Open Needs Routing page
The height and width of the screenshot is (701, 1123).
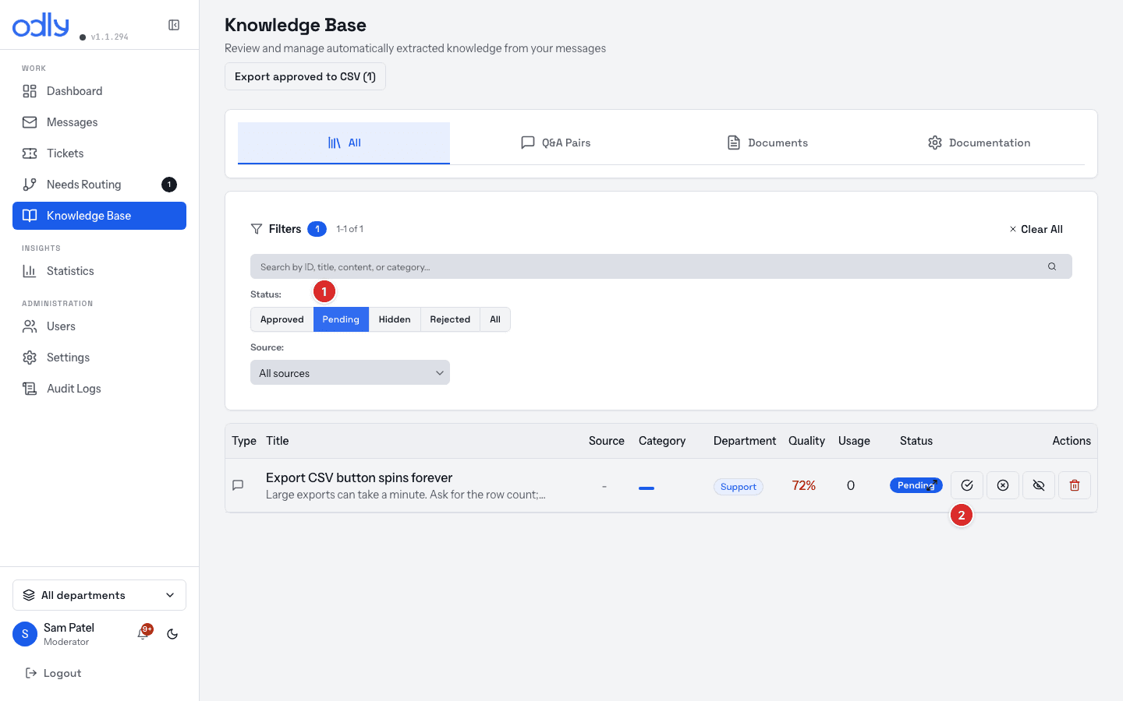[99, 185]
